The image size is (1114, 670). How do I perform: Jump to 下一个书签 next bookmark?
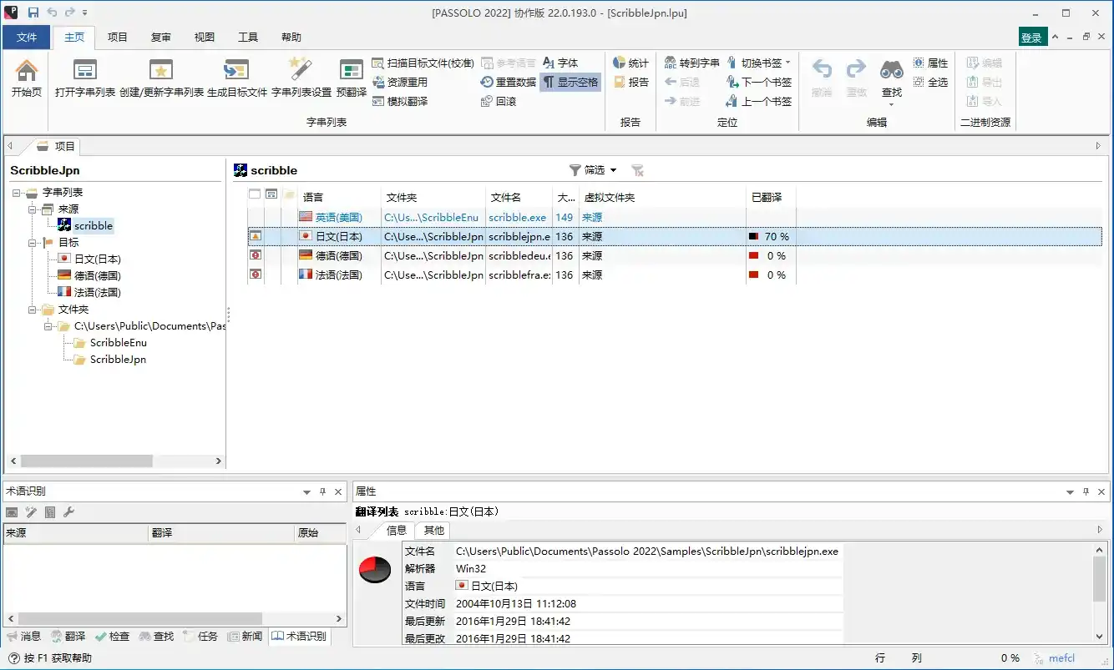coord(759,83)
